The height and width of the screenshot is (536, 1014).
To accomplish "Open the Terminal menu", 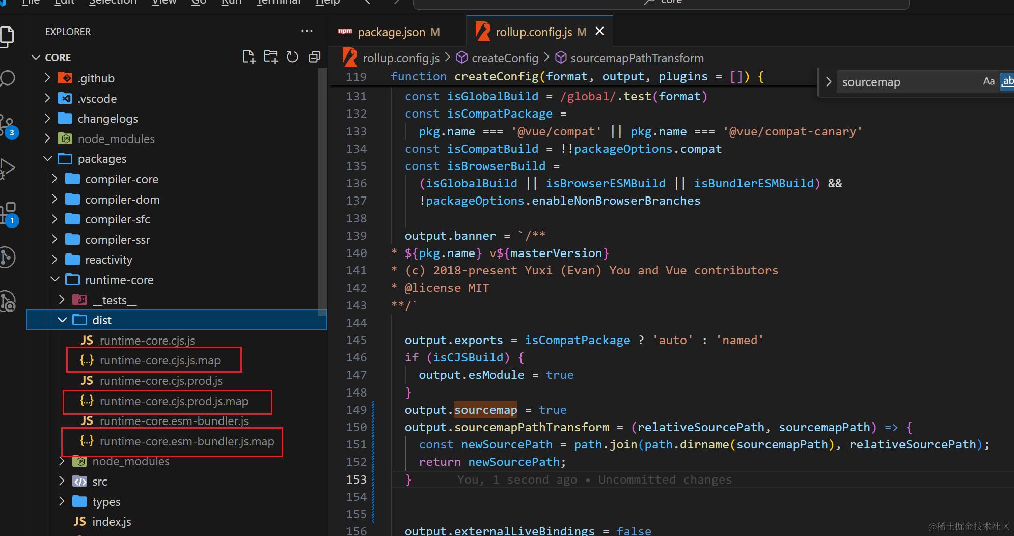I will [x=279, y=2].
